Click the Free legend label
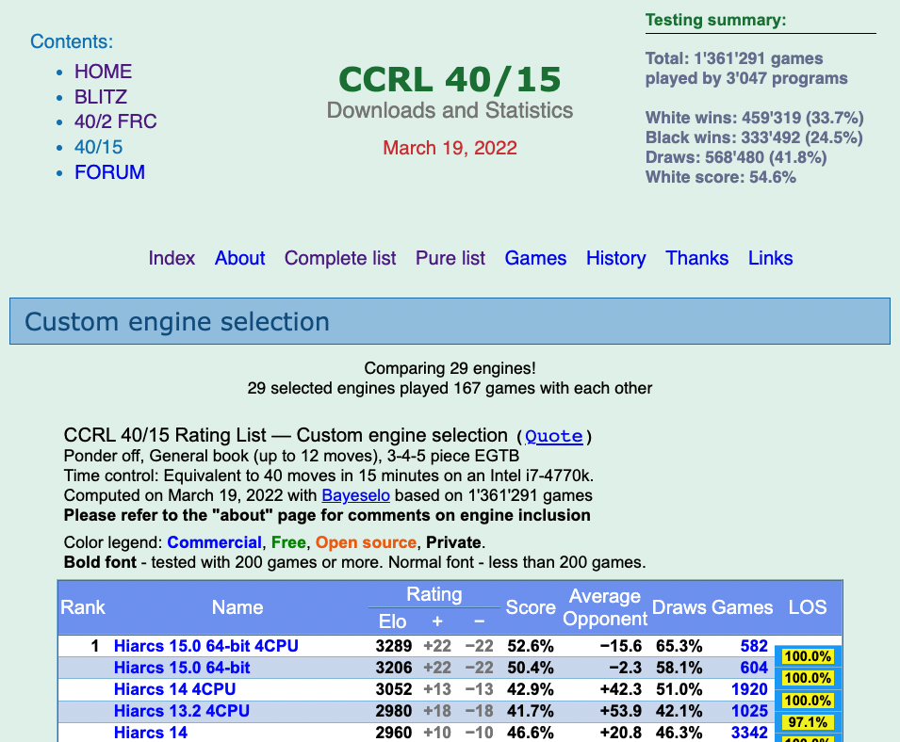This screenshot has width=900, height=742. tap(288, 542)
